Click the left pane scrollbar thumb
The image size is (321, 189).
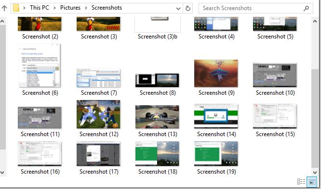(2, 87)
